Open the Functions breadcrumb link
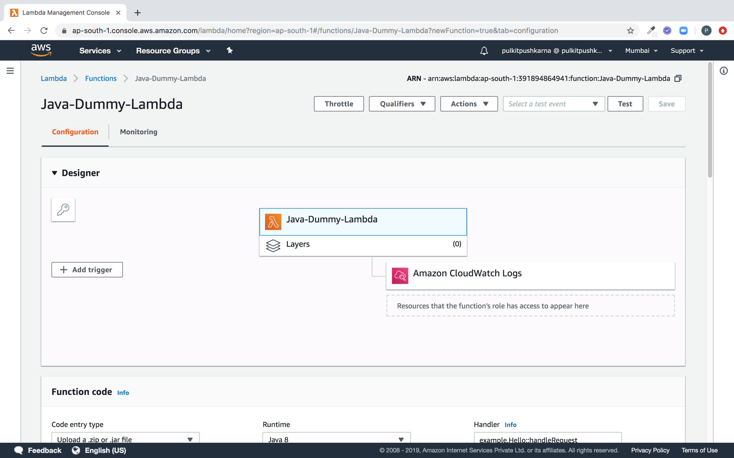Viewport: 734px width, 458px height. pyautogui.click(x=101, y=78)
